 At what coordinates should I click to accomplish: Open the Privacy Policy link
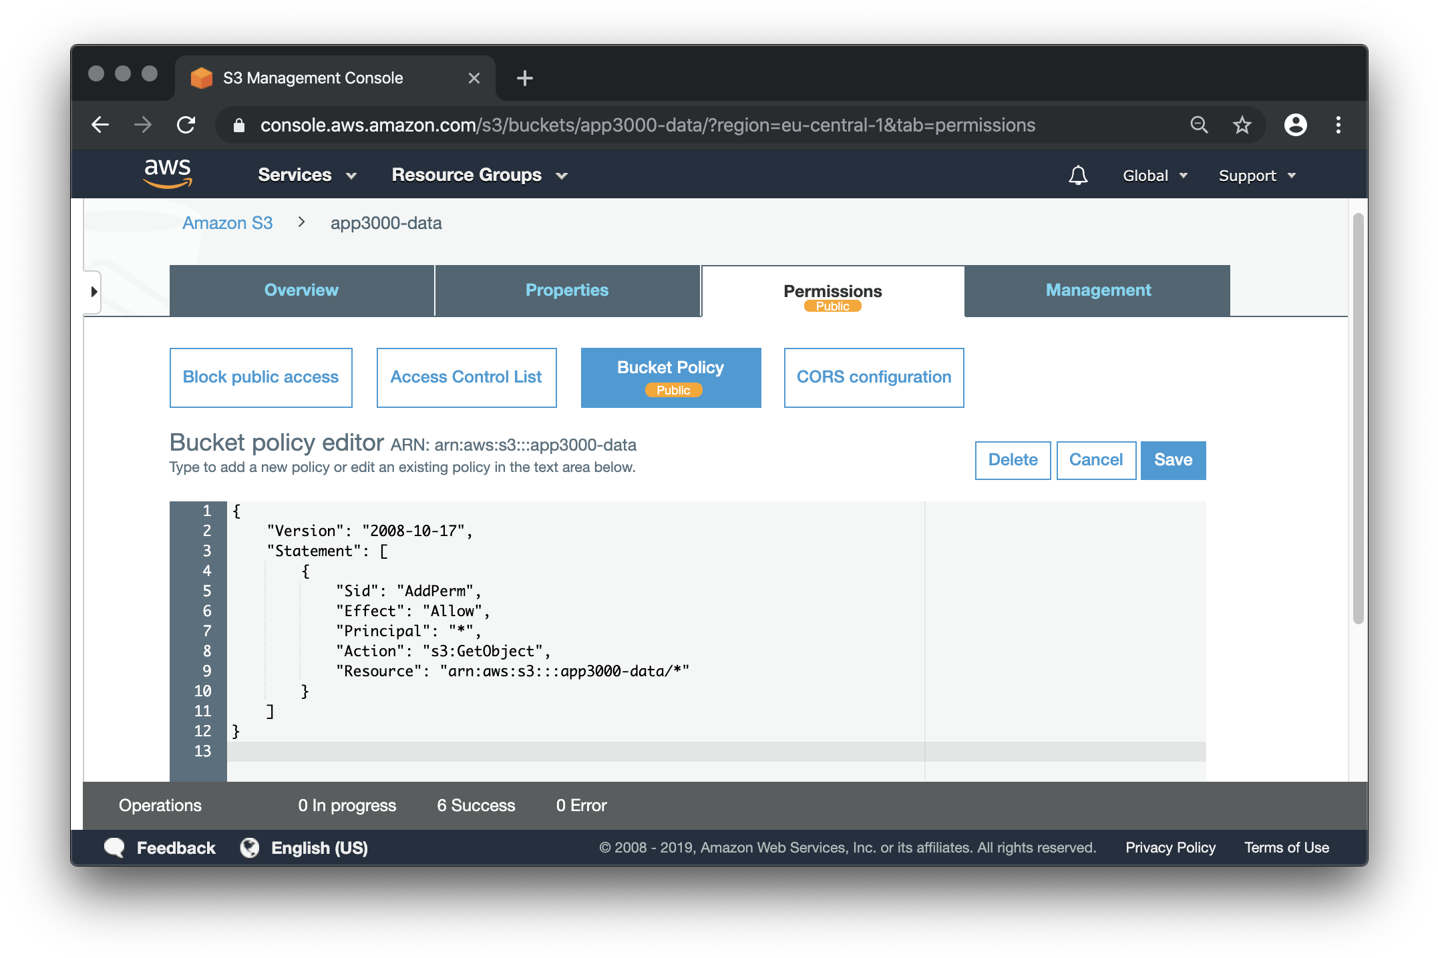point(1170,847)
